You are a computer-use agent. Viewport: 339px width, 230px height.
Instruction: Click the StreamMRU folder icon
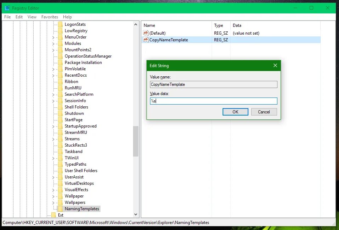coord(60,132)
